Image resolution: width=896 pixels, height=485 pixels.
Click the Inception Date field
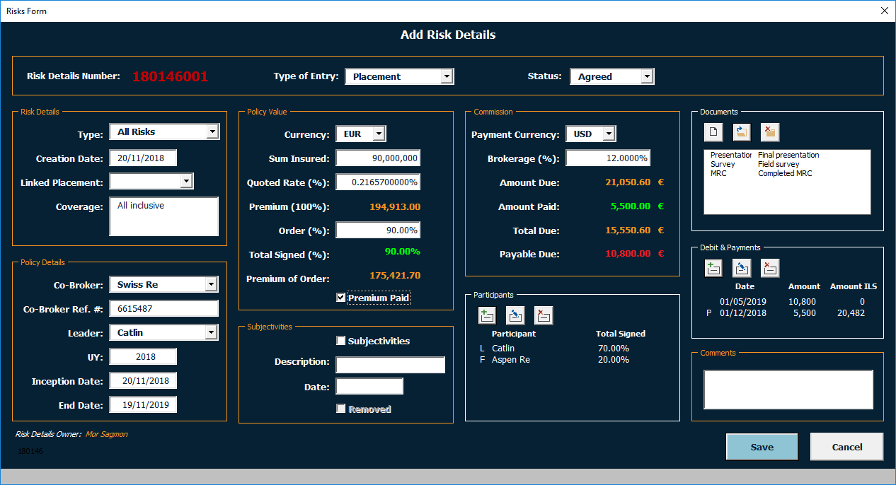coord(143,380)
